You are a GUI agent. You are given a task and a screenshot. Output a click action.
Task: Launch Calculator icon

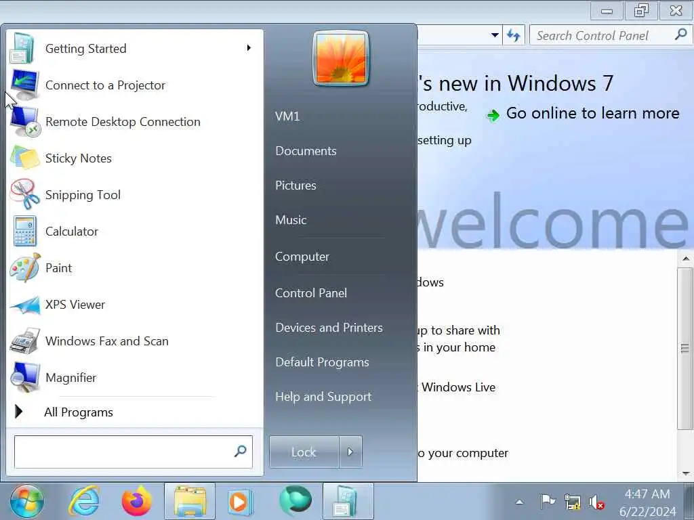[x=25, y=231]
